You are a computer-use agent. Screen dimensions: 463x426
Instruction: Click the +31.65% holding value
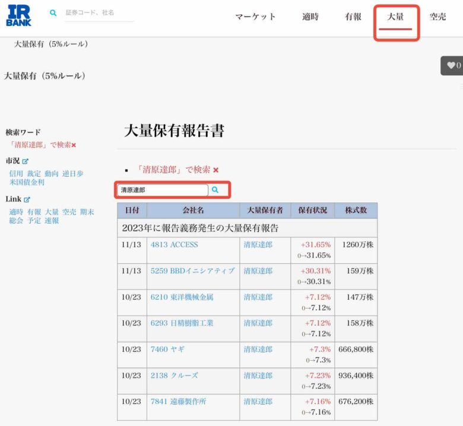click(316, 244)
